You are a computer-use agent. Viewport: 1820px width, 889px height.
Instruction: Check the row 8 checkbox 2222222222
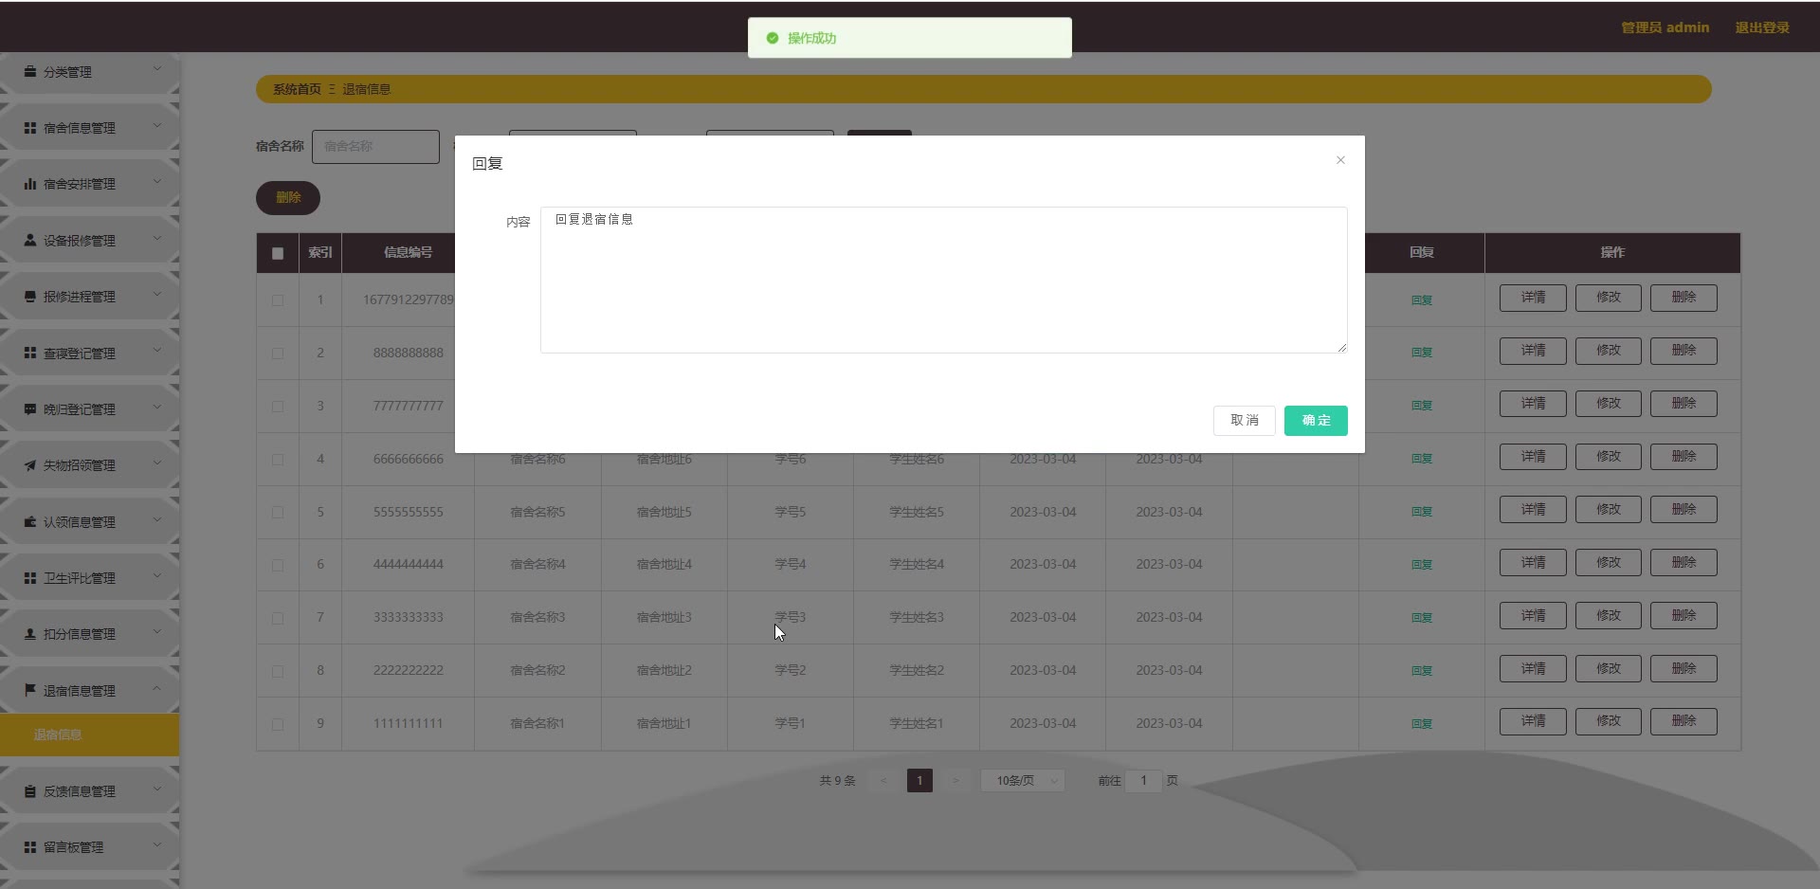(x=278, y=671)
